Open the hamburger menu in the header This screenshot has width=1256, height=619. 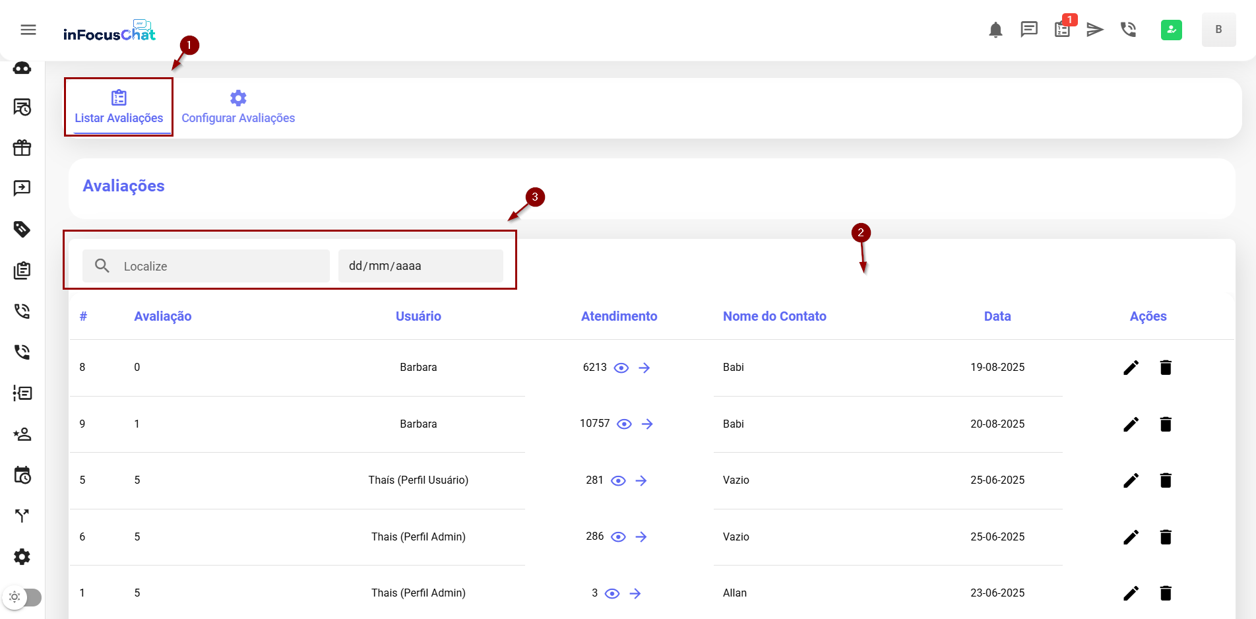coord(28,30)
